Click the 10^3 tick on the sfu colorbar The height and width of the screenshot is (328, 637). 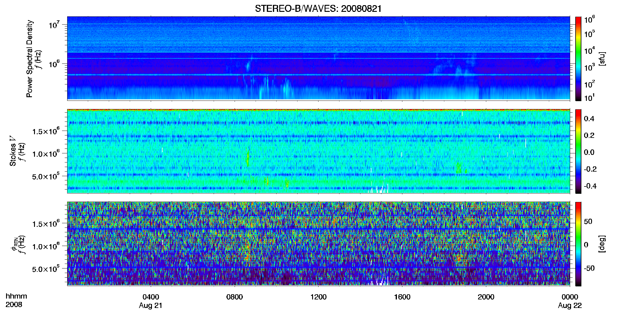pos(590,67)
